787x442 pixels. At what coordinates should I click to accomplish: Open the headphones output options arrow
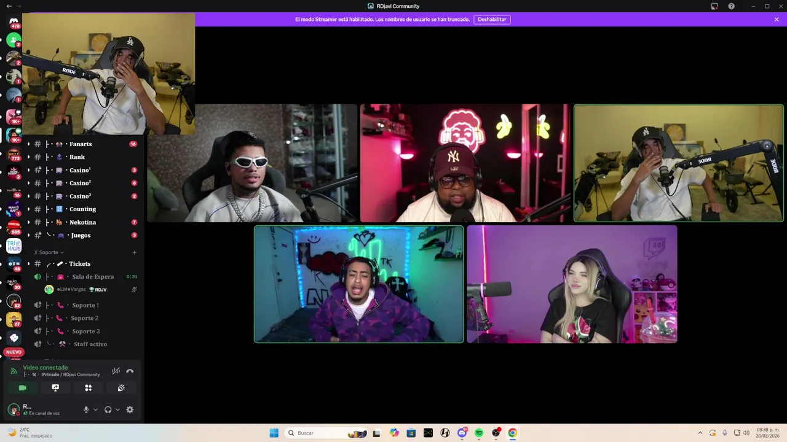[x=117, y=409]
